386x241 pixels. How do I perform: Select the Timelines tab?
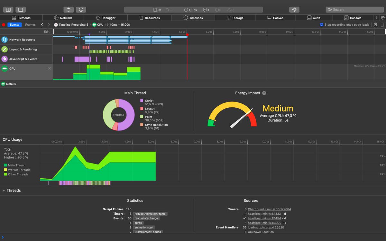click(x=193, y=18)
